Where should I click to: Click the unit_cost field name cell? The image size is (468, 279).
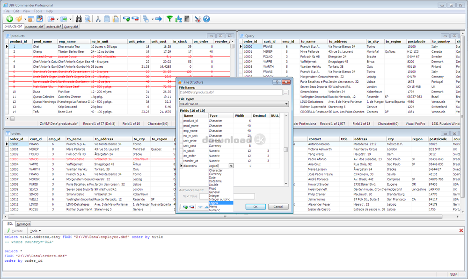[x=195, y=146]
